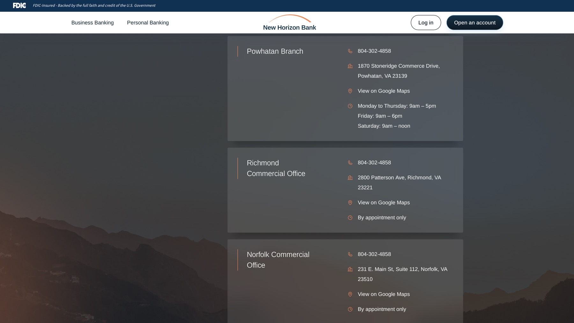Click the Open an account button
The height and width of the screenshot is (323, 574).
(475, 23)
